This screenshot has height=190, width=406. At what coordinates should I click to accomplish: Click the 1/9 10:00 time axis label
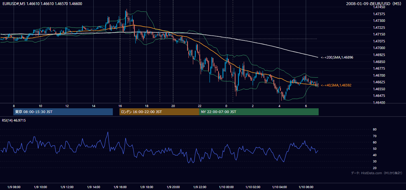click(x=40, y=187)
